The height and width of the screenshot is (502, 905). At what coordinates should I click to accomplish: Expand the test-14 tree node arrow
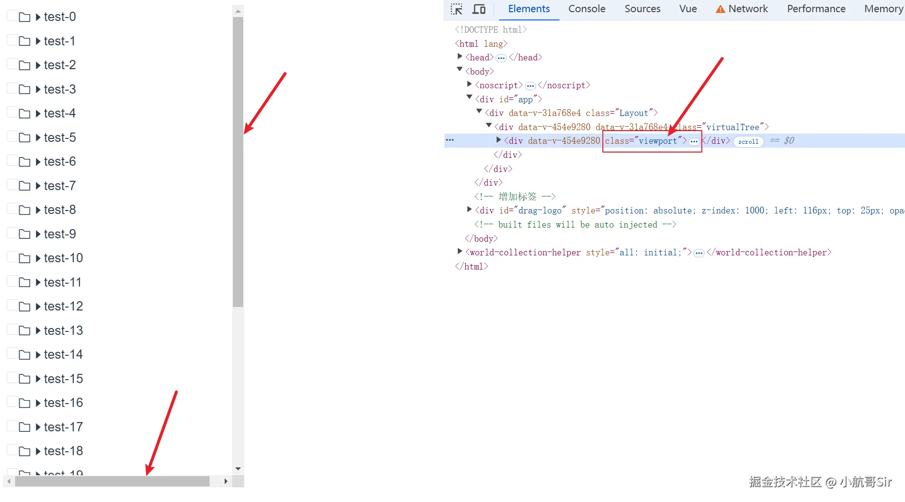click(38, 355)
